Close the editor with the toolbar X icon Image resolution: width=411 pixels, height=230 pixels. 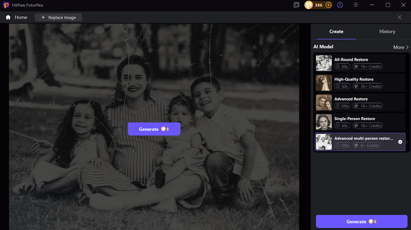(x=399, y=17)
